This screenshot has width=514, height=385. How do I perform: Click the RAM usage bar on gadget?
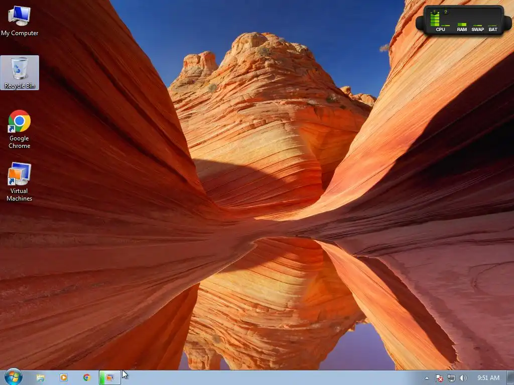click(462, 25)
